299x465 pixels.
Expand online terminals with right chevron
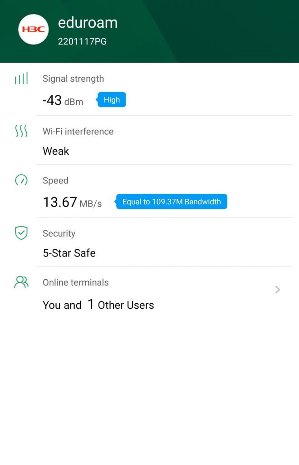click(x=278, y=290)
